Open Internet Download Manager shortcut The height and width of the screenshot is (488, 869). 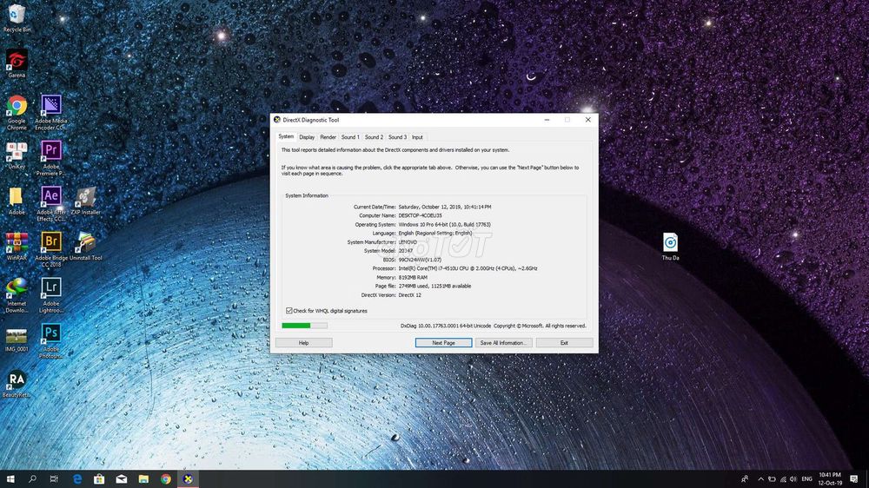(x=17, y=295)
